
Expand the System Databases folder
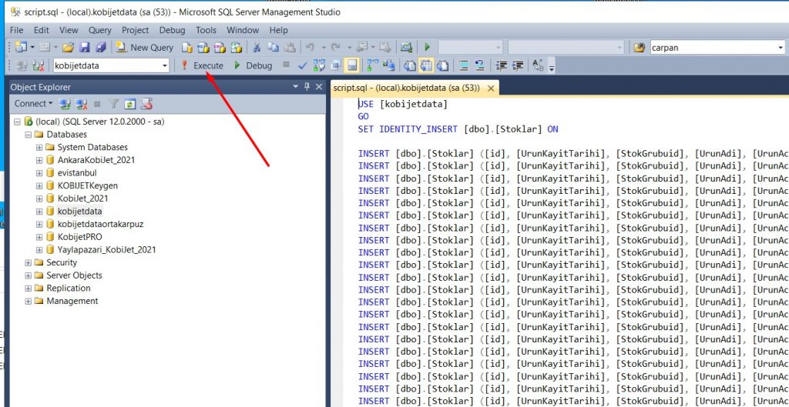[x=39, y=147]
